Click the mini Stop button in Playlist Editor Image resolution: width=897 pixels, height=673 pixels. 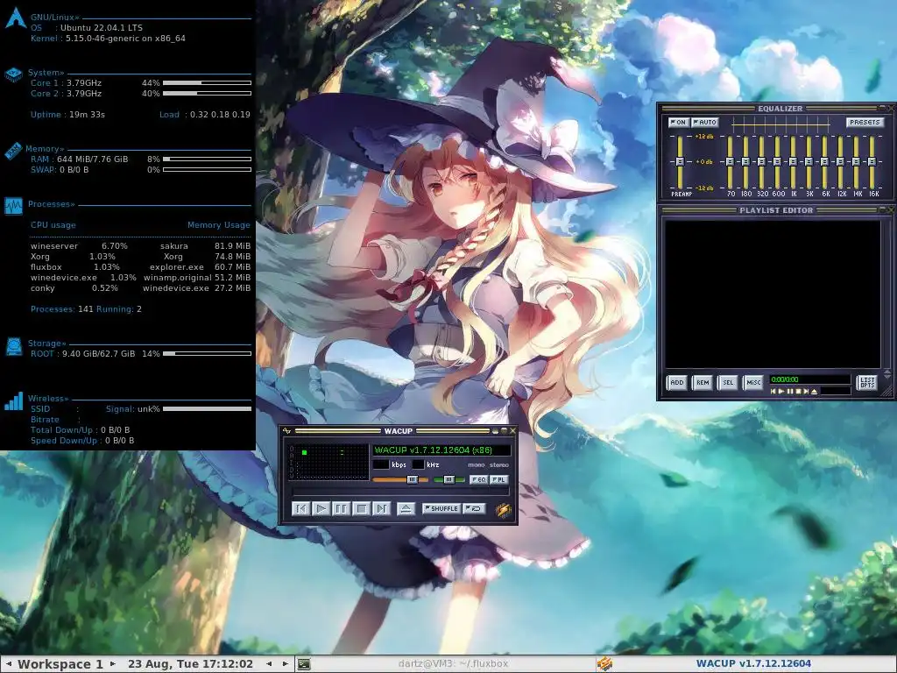pyautogui.click(x=798, y=392)
